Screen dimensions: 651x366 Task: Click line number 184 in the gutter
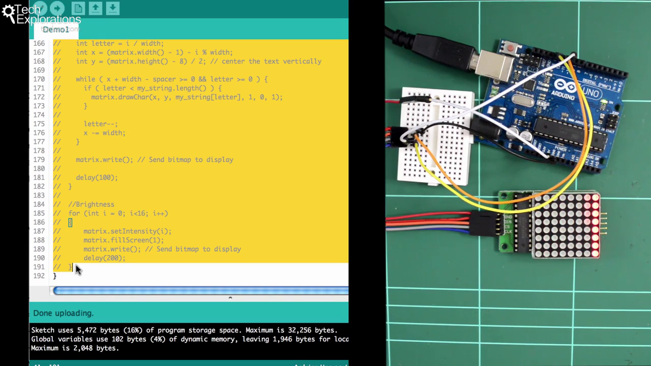pyautogui.click(x=39, y=204)
